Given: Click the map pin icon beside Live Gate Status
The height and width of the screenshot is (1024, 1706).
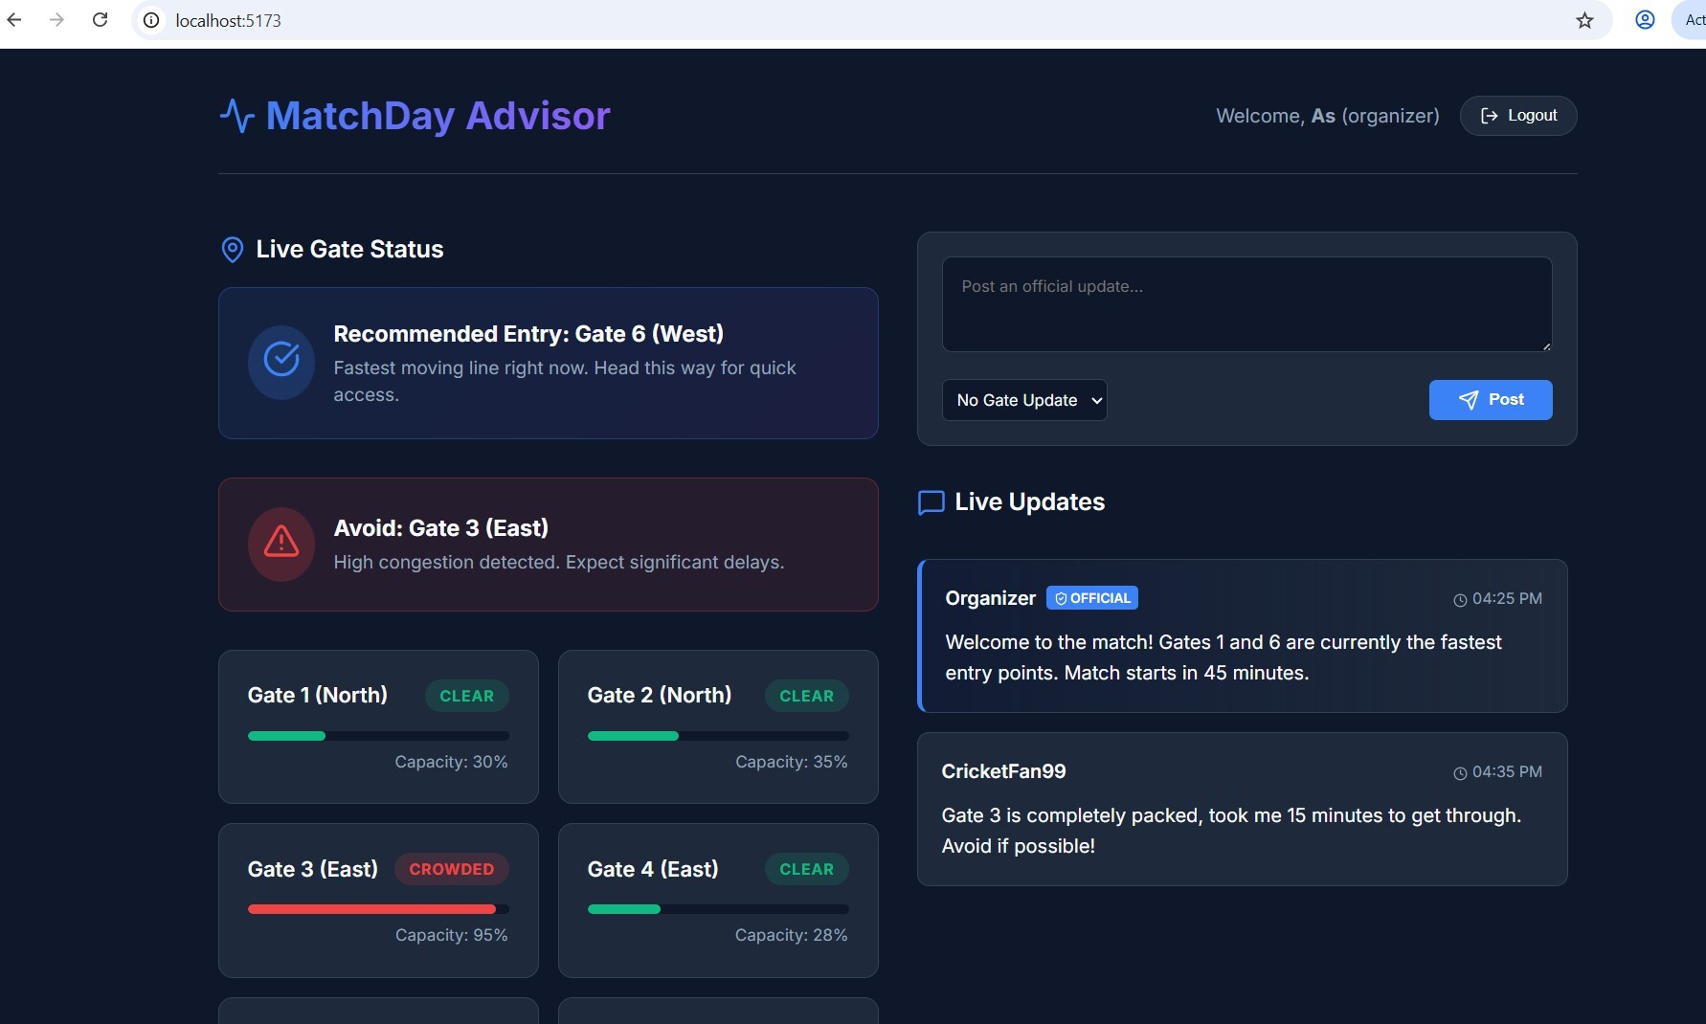Looking at the screenshot, I should [x=232, y=250].
